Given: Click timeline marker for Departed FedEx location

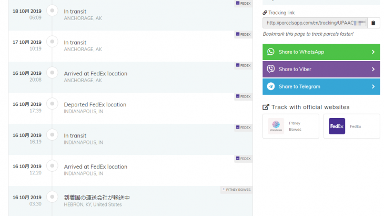Looking at the screenshot, I should (x=52, y=103).
